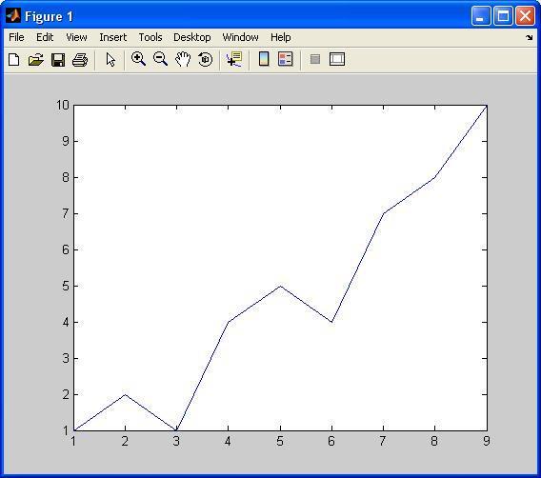The height and width of the screenshot is (478, 541).
Task: Save the figure with floppy icon
Action: point(58,60)
